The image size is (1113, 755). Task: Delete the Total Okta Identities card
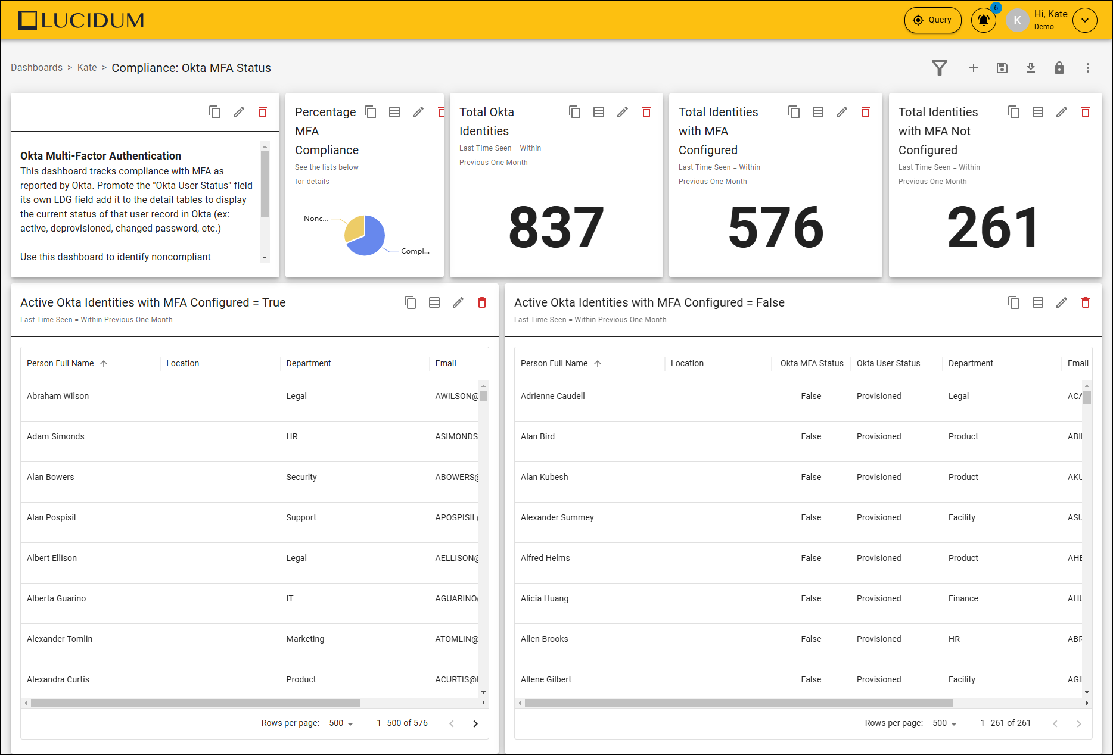(646, 112)
